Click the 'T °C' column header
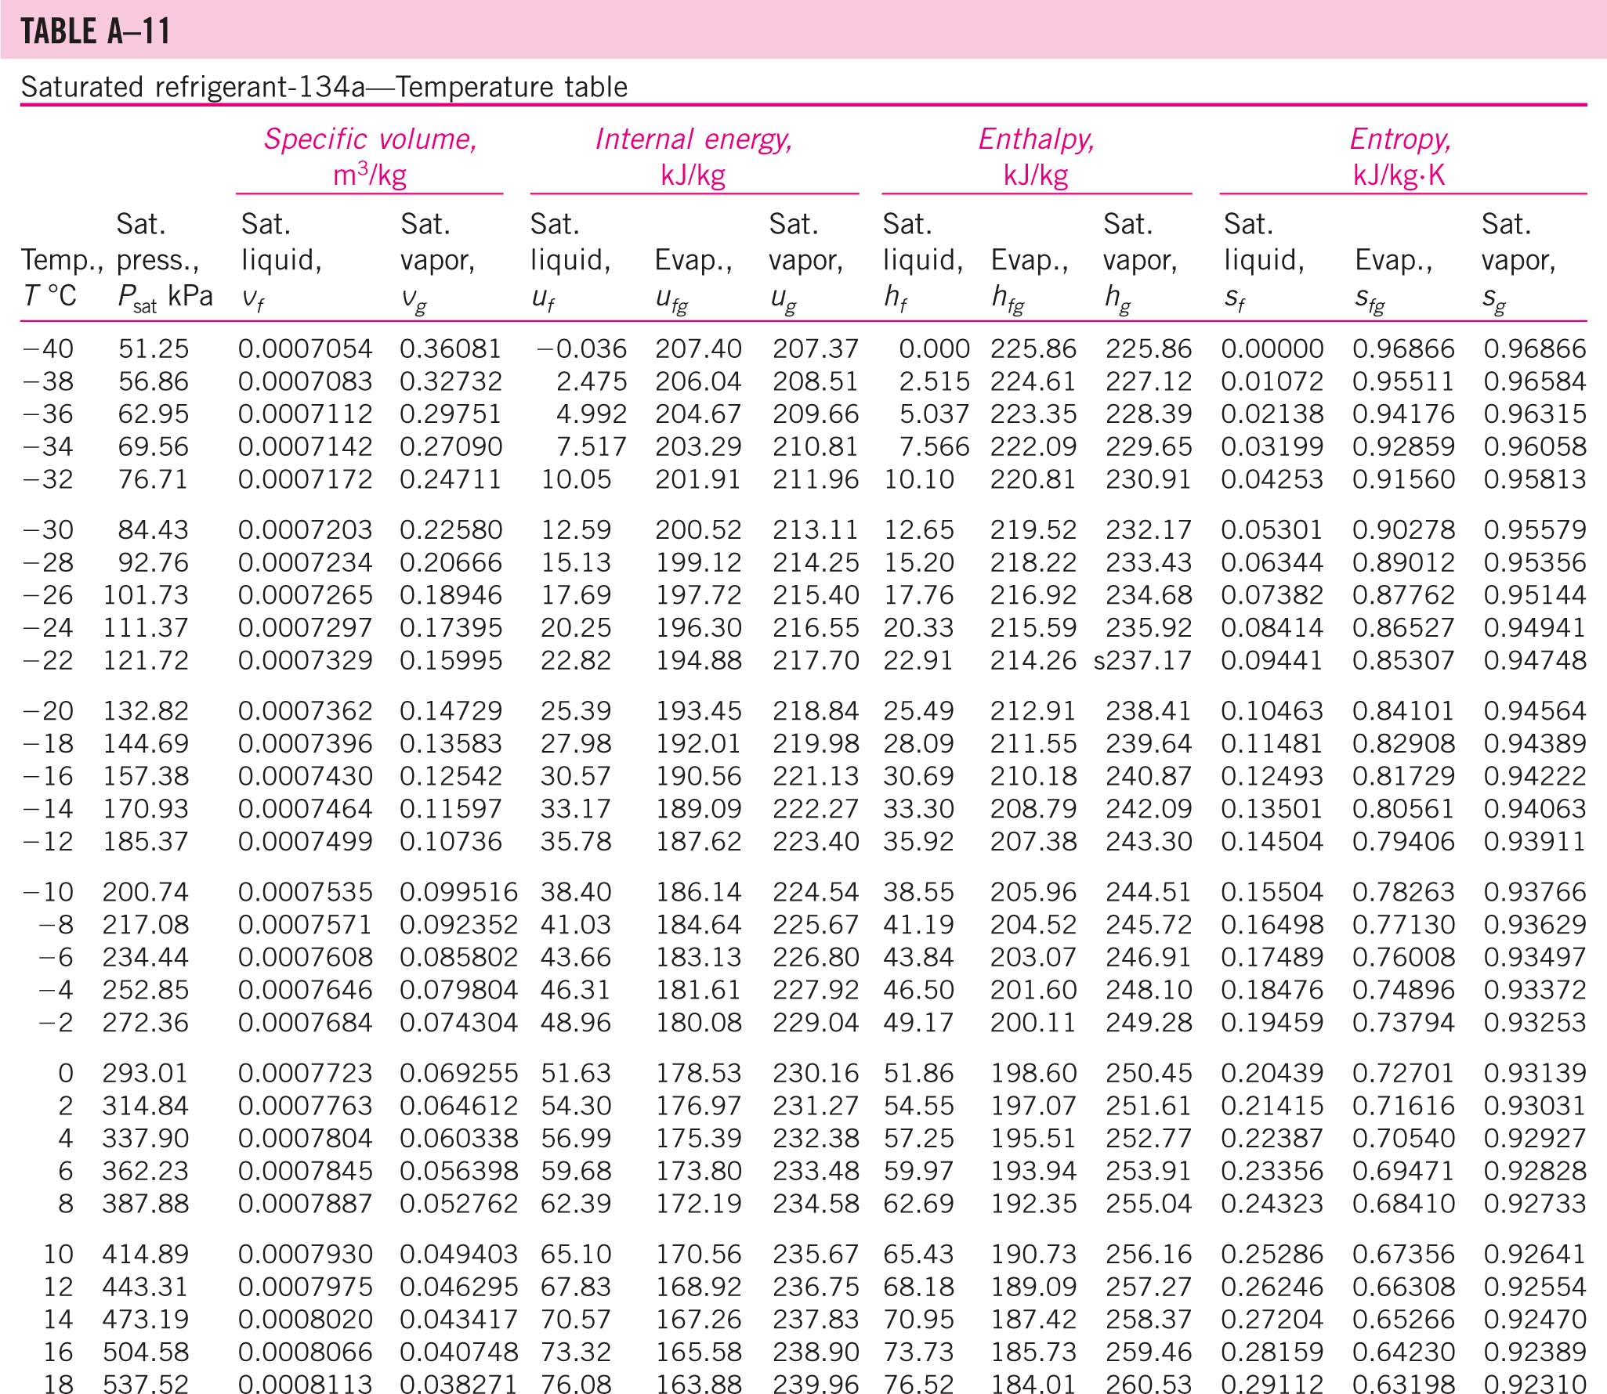 49,296
